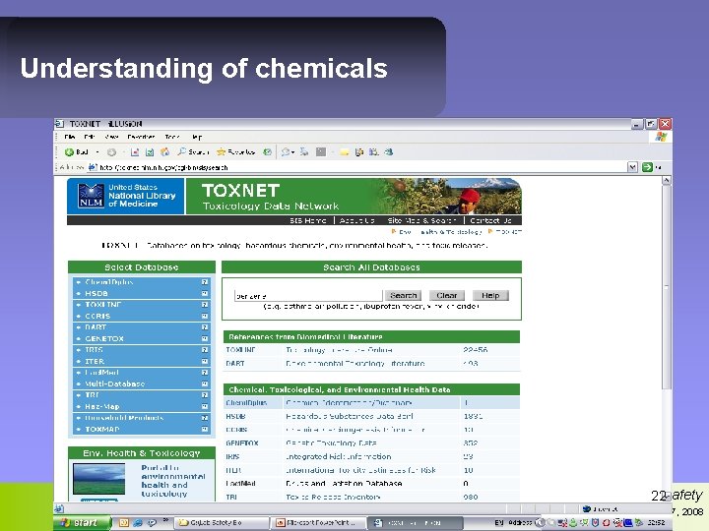Click info icon beside ITER
This screenshot has width=709, height=531.
click(205, 361)
